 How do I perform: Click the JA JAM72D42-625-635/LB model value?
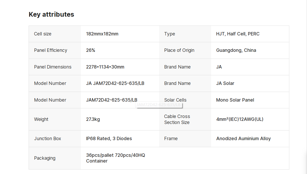[x=115, y=83]
